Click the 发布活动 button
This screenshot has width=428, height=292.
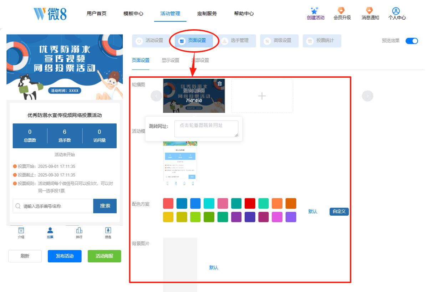pos(65,256)
